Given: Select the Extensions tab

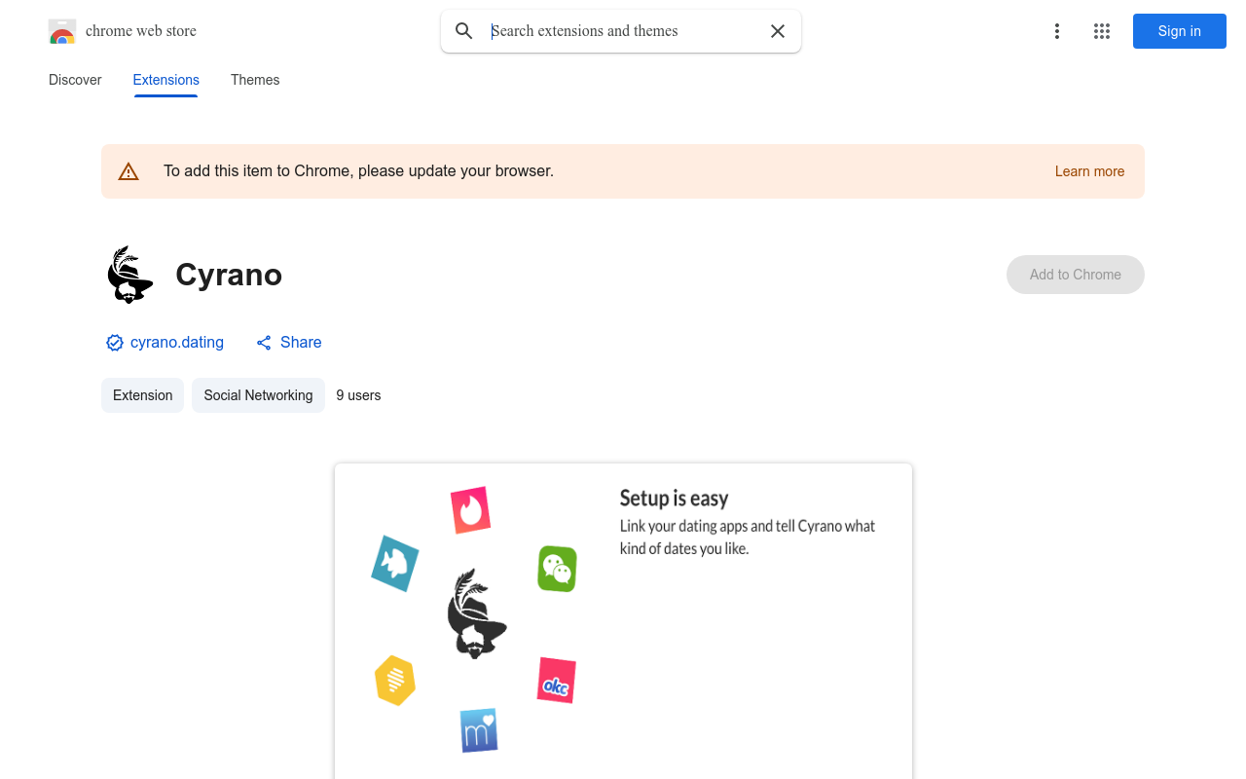Looking at the screenshot, I should [x=166, y=80].
